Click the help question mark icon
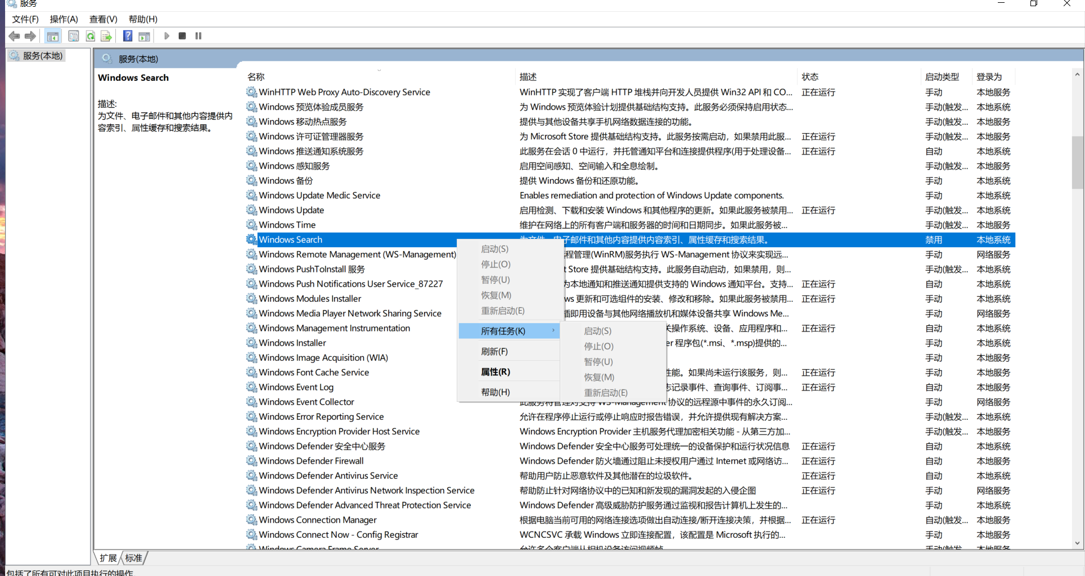 [x=127, y=36]
